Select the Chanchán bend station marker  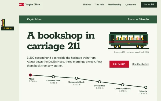point(53,76)
